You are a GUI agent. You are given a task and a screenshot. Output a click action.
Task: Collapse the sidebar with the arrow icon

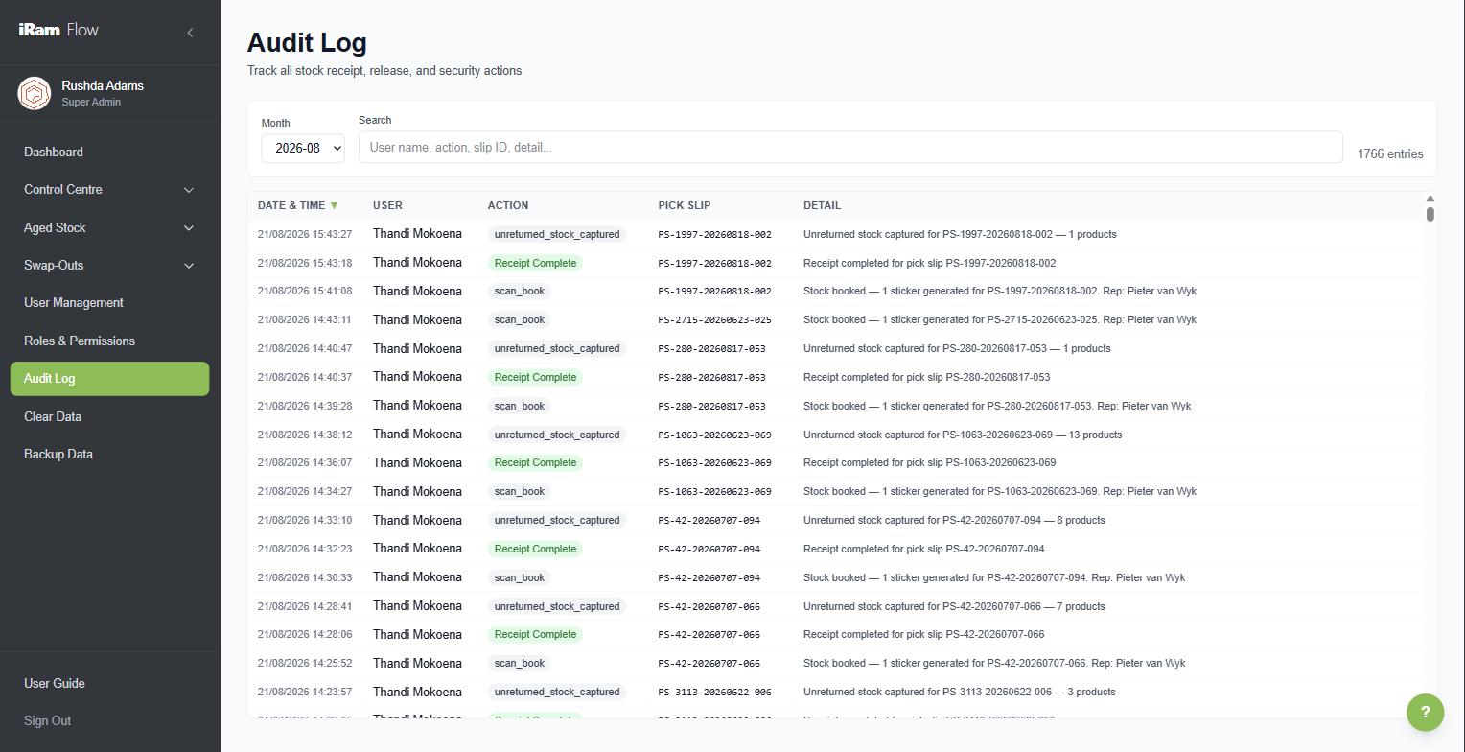[x=190, y=33]
